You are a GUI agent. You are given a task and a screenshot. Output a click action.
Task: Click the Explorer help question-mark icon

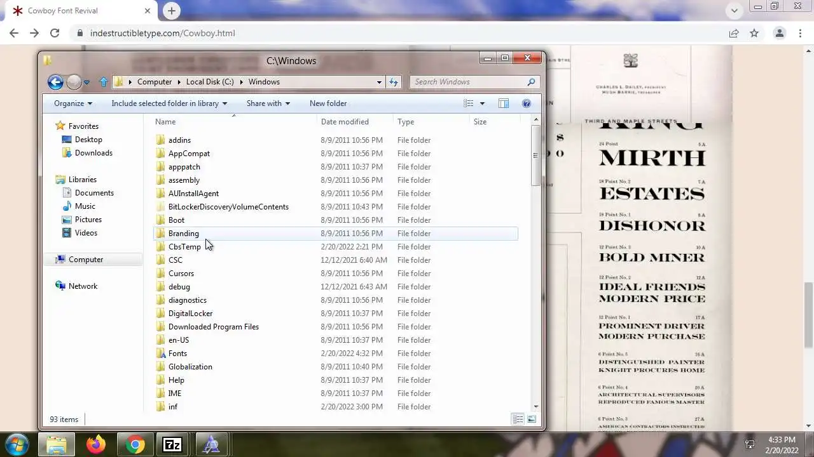click(527, 103)
